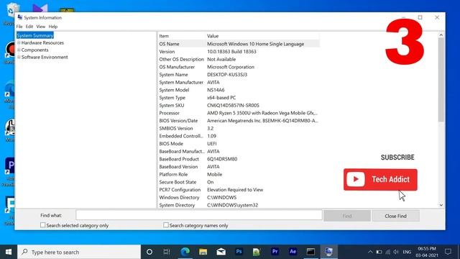Viewport: 460px width, 259px height.
Task: Click the scrollbar down arrow
Action: (441, 205)
